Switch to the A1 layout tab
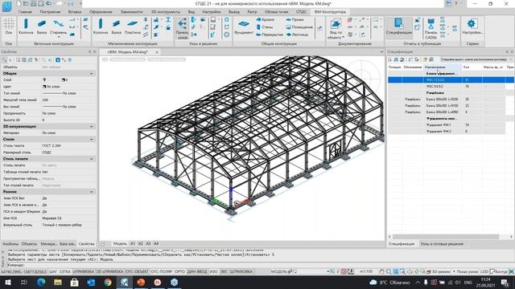The width and height of the screenshot is (515, 289). click(133, 244)
